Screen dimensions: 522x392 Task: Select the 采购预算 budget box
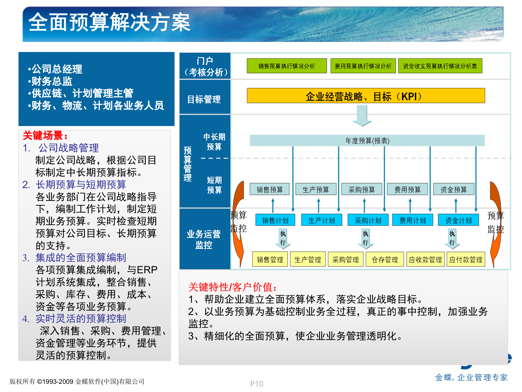tap(362, 189)
